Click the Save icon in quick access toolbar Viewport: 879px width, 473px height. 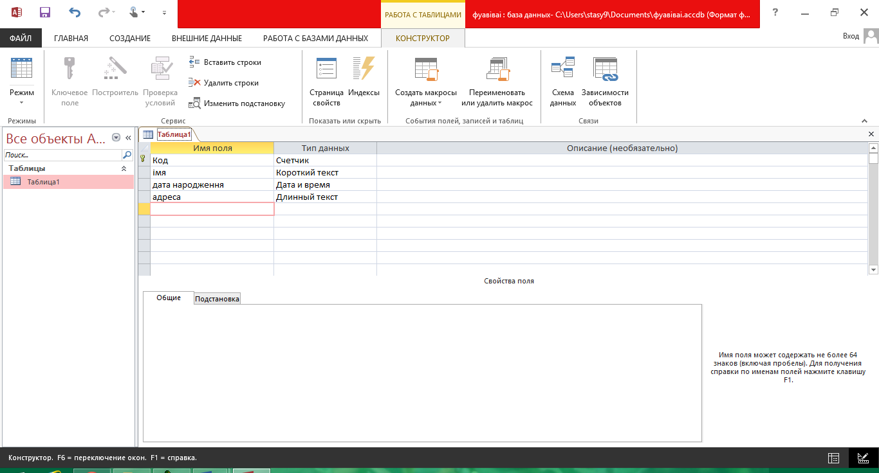click(45, 12)
